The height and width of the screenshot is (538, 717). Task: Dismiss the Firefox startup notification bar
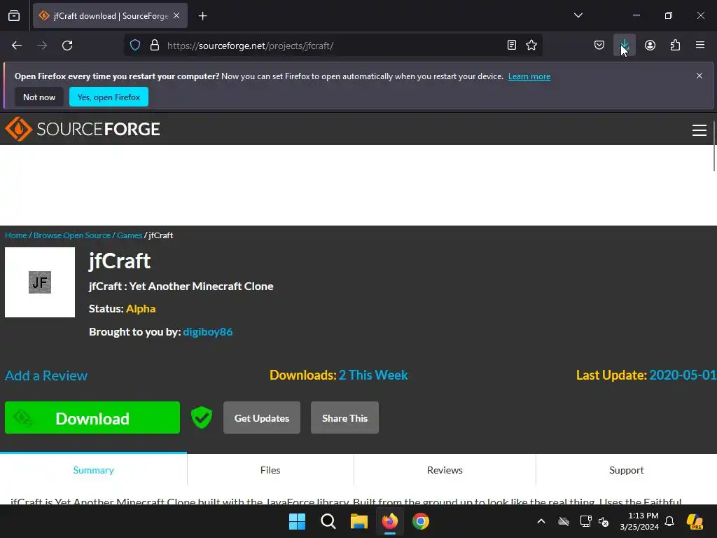point(699,76)
